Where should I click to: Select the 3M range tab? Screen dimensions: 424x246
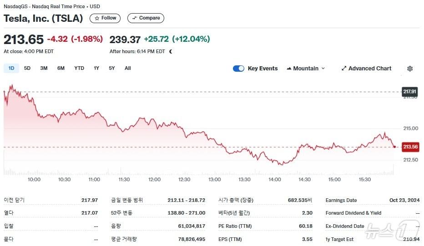click(44, 69)
